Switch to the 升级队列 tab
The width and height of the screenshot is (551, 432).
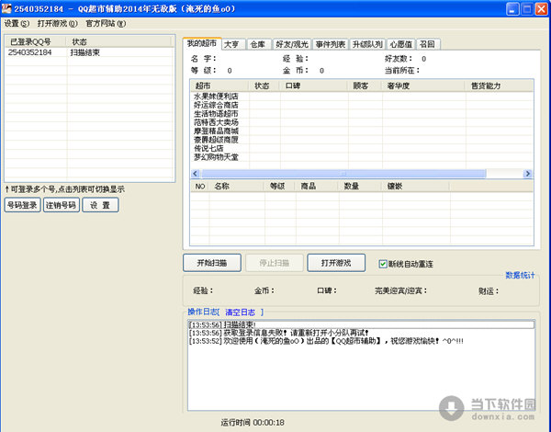tap(367, 44)
